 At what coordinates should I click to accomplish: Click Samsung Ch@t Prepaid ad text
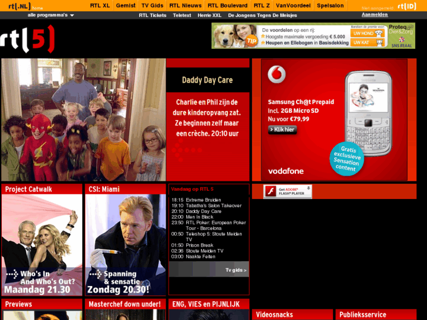[301, 102]
